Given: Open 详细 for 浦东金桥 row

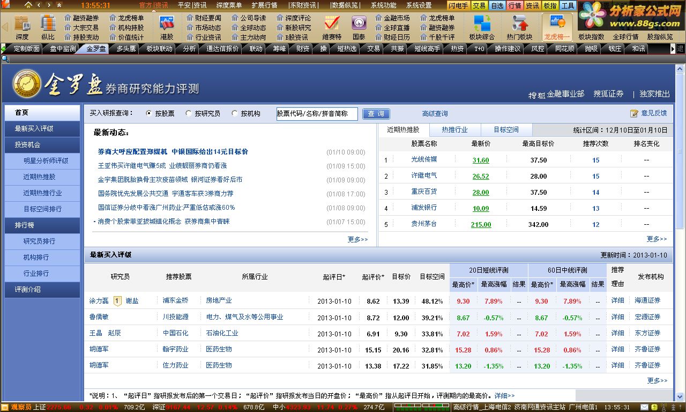Looking at the screenshot, I should (x=618, y=300).
